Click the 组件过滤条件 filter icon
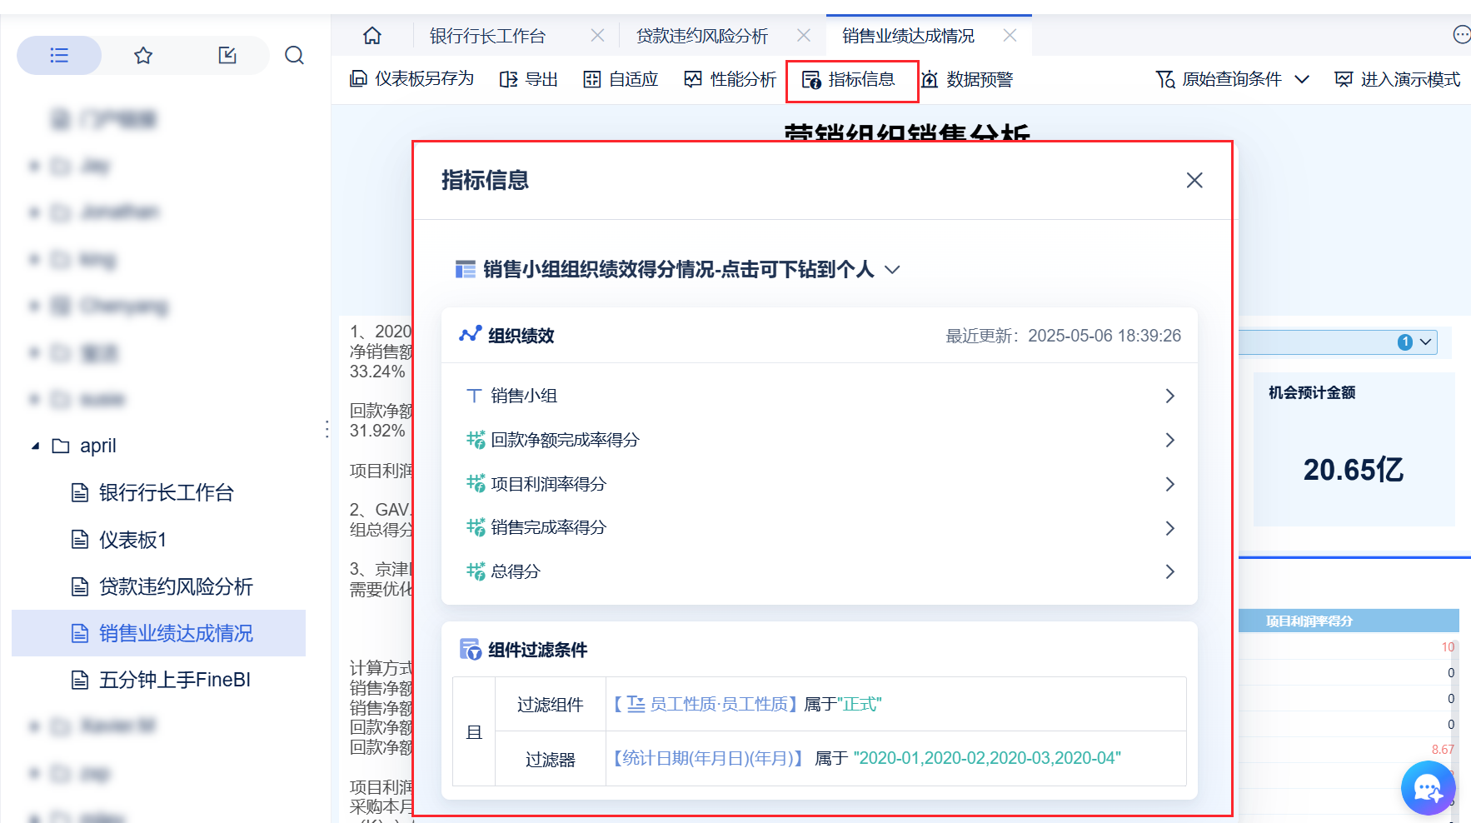The width and height of the screenshot is (1471, 823). [x=471, y=650]
